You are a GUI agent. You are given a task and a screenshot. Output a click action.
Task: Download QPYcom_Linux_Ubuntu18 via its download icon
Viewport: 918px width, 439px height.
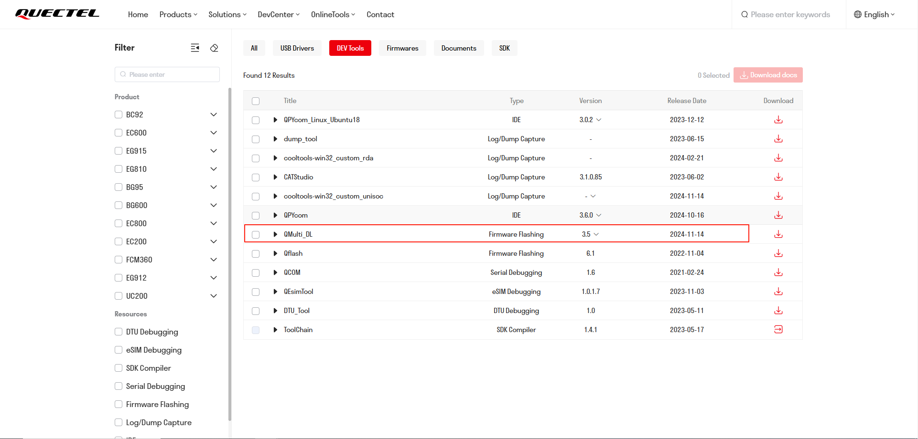778,120
